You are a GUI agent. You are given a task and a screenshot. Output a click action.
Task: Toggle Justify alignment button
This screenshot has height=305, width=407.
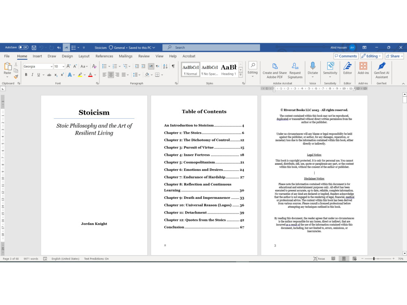click(124, 75)
